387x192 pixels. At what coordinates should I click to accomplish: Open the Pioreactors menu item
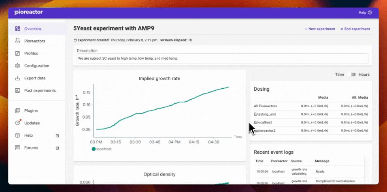coord(37,41)
